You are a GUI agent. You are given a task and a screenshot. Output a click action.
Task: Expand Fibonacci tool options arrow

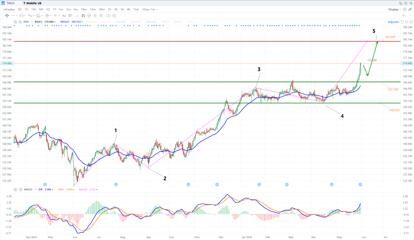pos(42,16)
